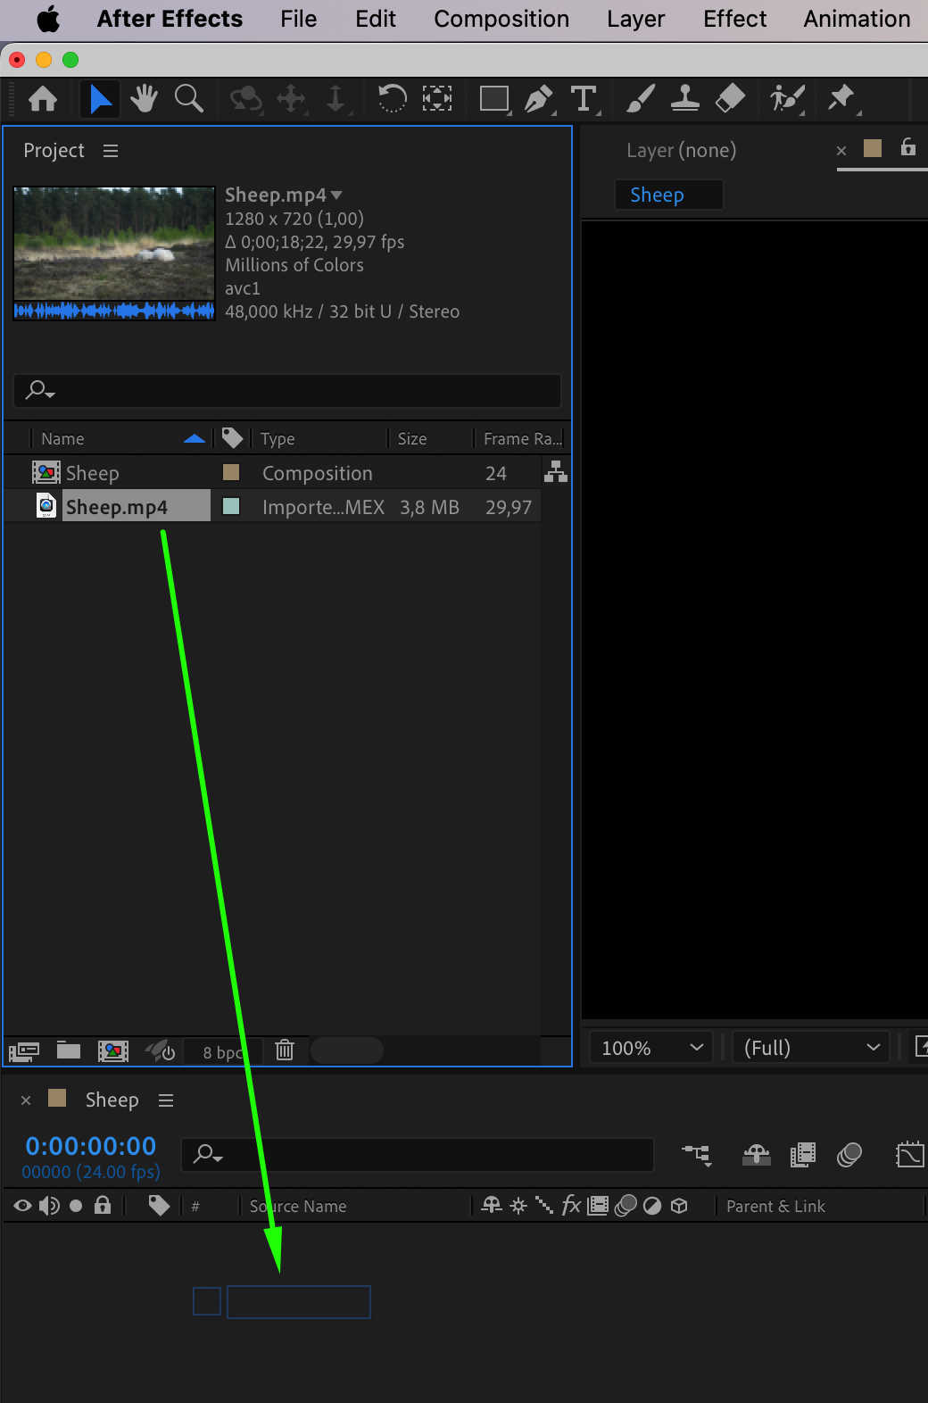Click the Video eye column header
Viewport: 928px width, 1403px height.
click(23, 1206)
